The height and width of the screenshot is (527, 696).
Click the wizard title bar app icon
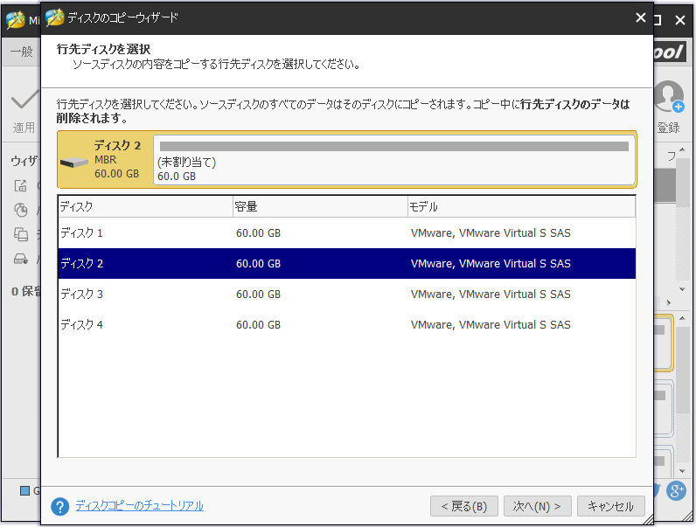coord(55,17)
